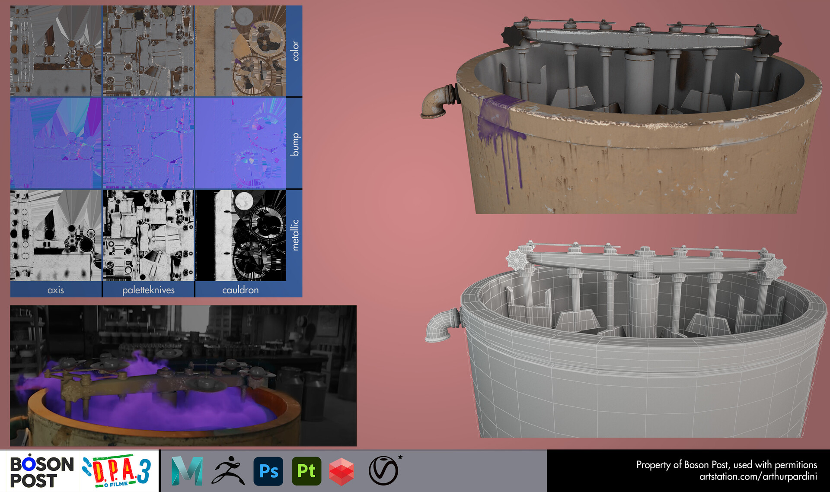
Task: Click the Photoshop Ps icon
Action: 268,471
